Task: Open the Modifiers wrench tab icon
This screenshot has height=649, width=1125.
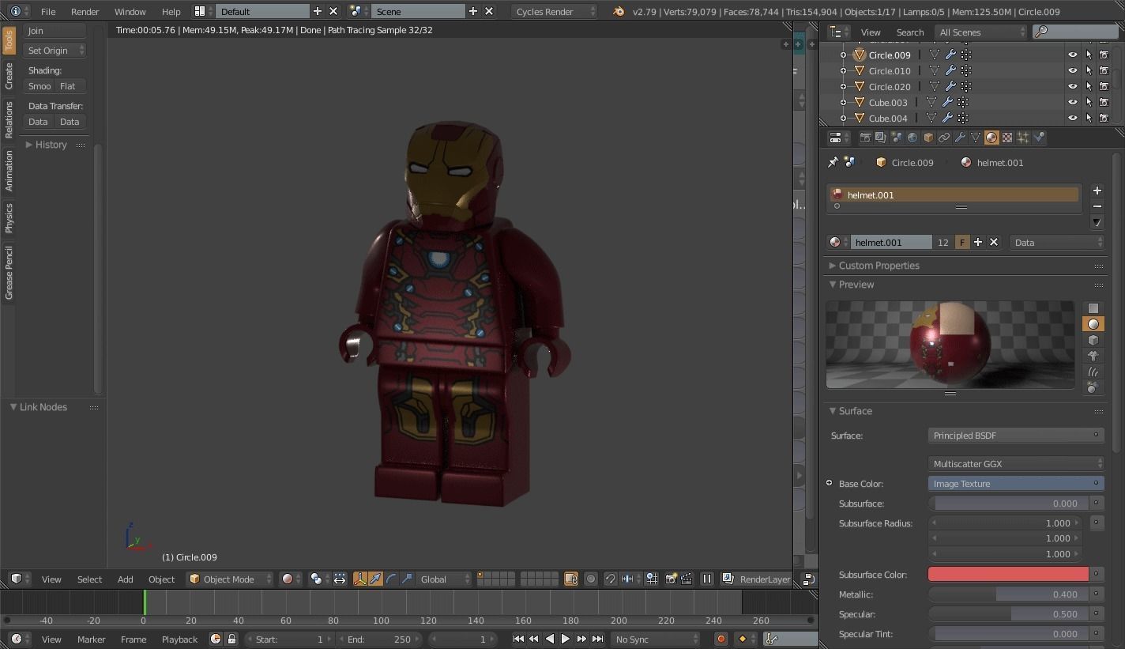Action: 959,138
